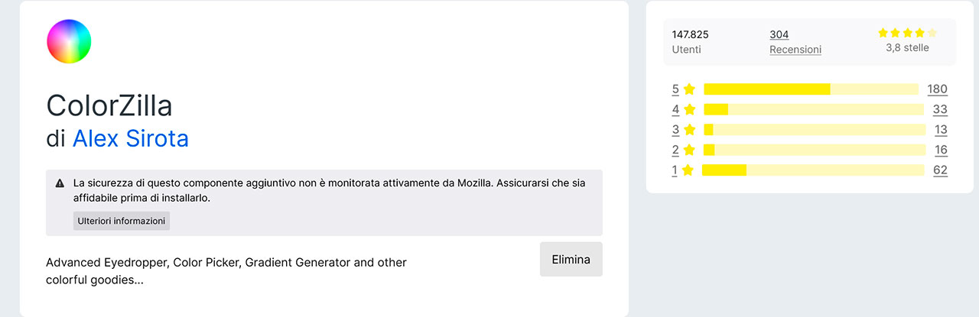Click the star icon in the 1-star row
The width and height of the screenshot is (979, 317).
688,170
